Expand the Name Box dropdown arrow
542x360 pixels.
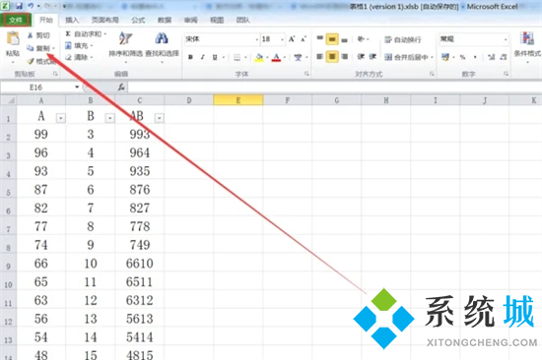pos(77,88)
